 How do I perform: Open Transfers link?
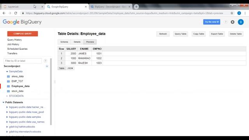tap(12, 53)
